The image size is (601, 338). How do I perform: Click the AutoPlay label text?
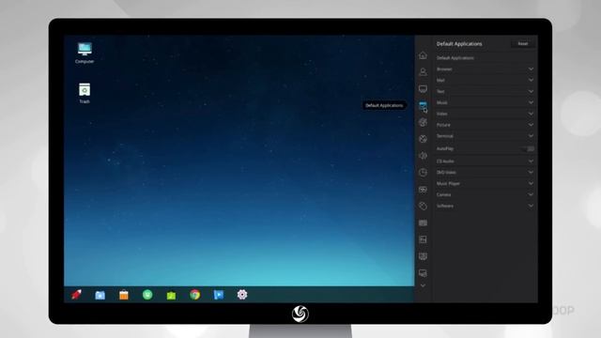coord(445,148)
